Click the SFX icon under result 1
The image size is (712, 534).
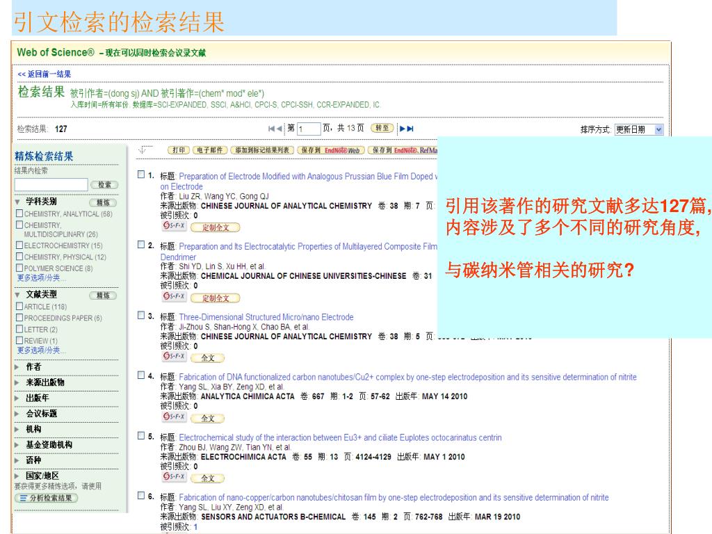[x=174, y=226]
